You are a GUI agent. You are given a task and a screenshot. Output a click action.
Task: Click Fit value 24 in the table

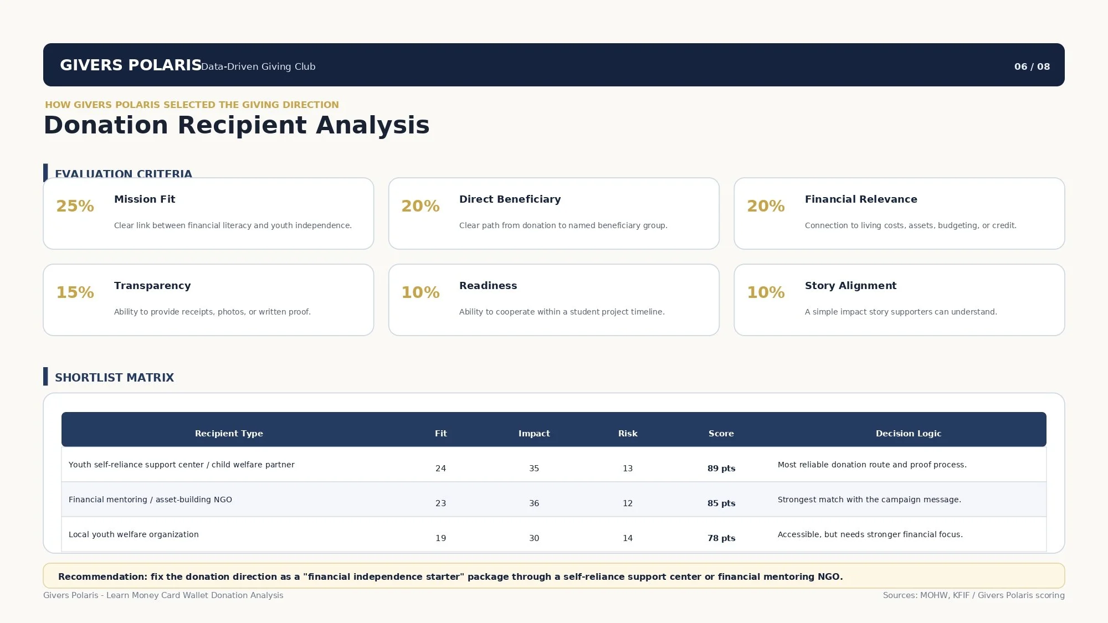[440, 468]
